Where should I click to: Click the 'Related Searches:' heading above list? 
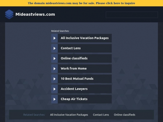click(x=60, y=31)
